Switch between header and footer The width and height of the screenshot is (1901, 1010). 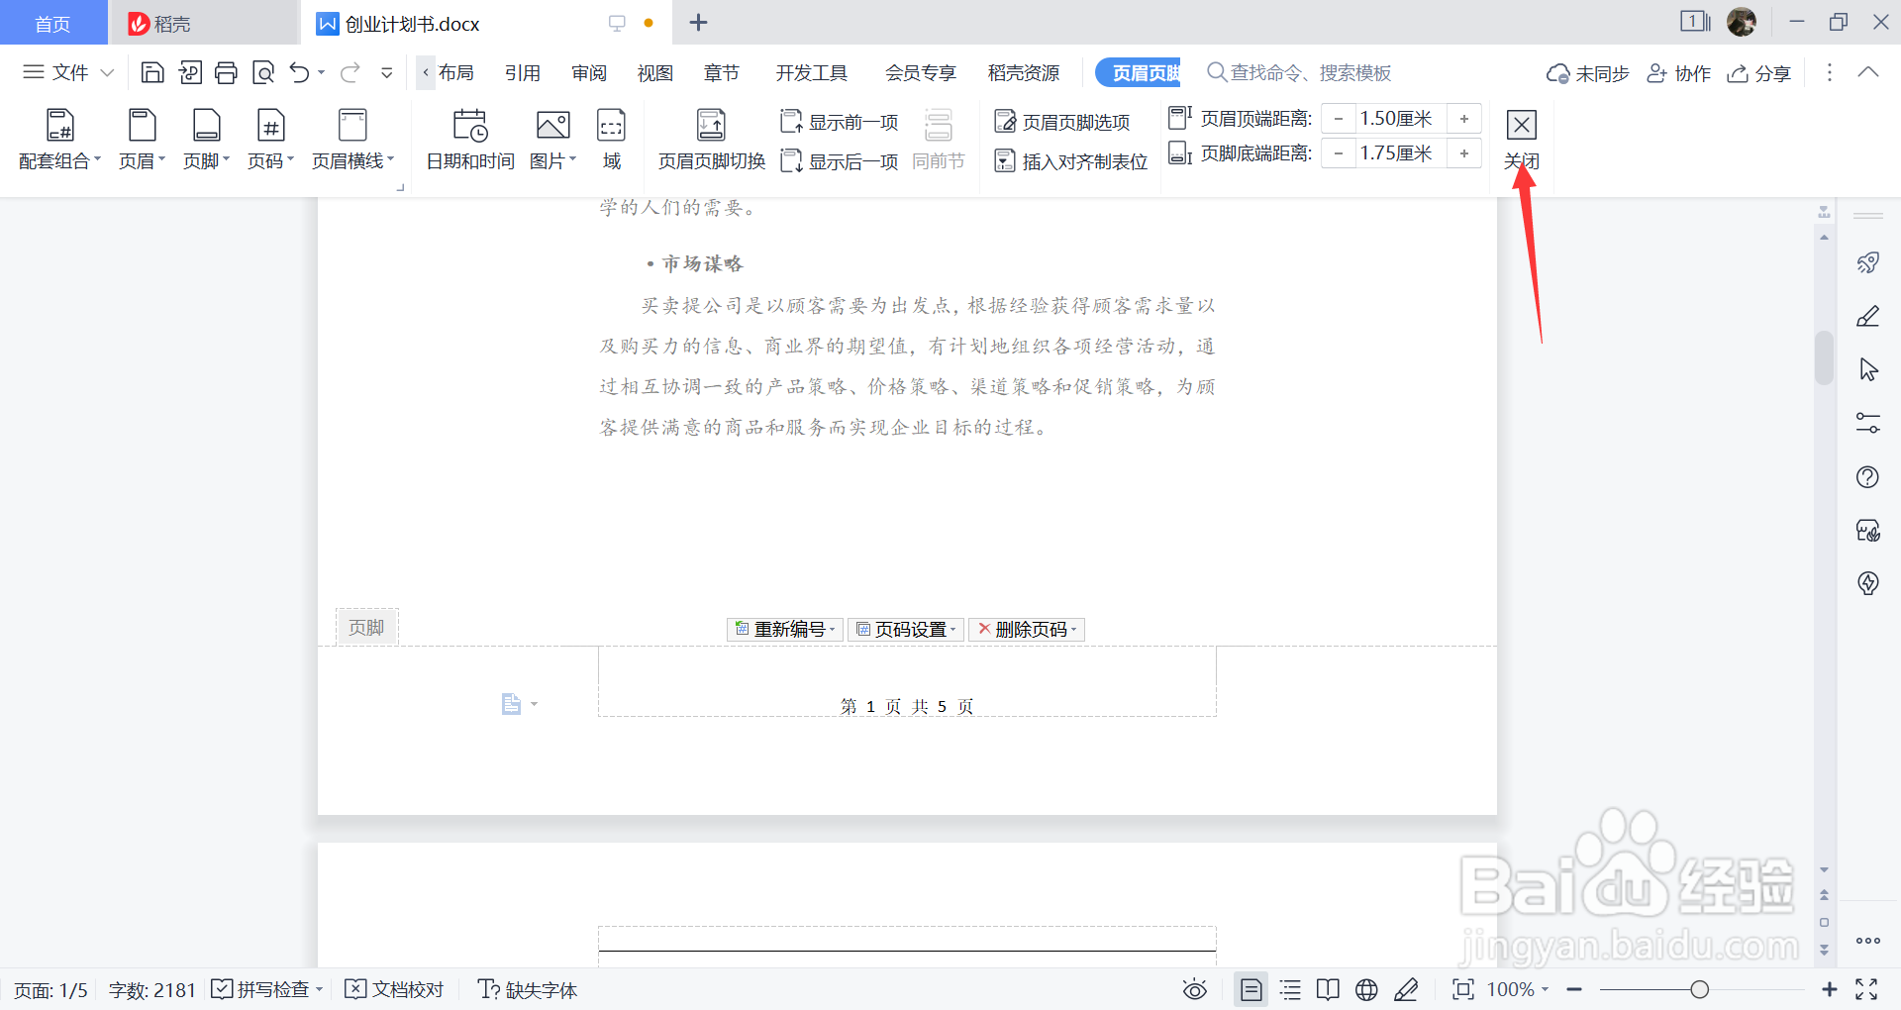710,139
